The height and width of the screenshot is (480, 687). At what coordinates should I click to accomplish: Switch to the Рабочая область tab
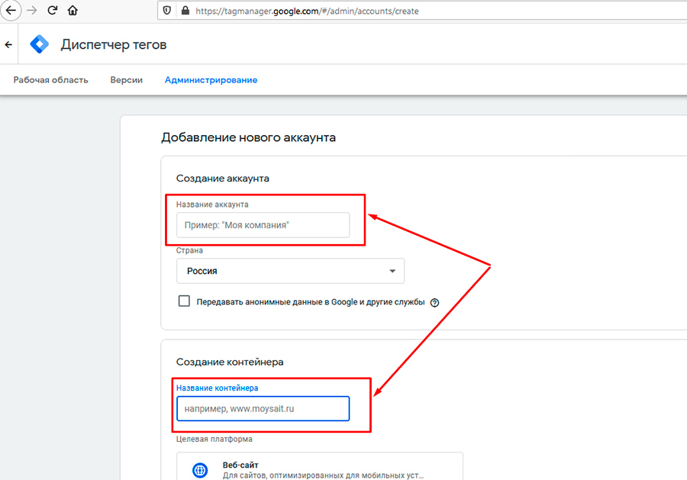coord(50,79)
